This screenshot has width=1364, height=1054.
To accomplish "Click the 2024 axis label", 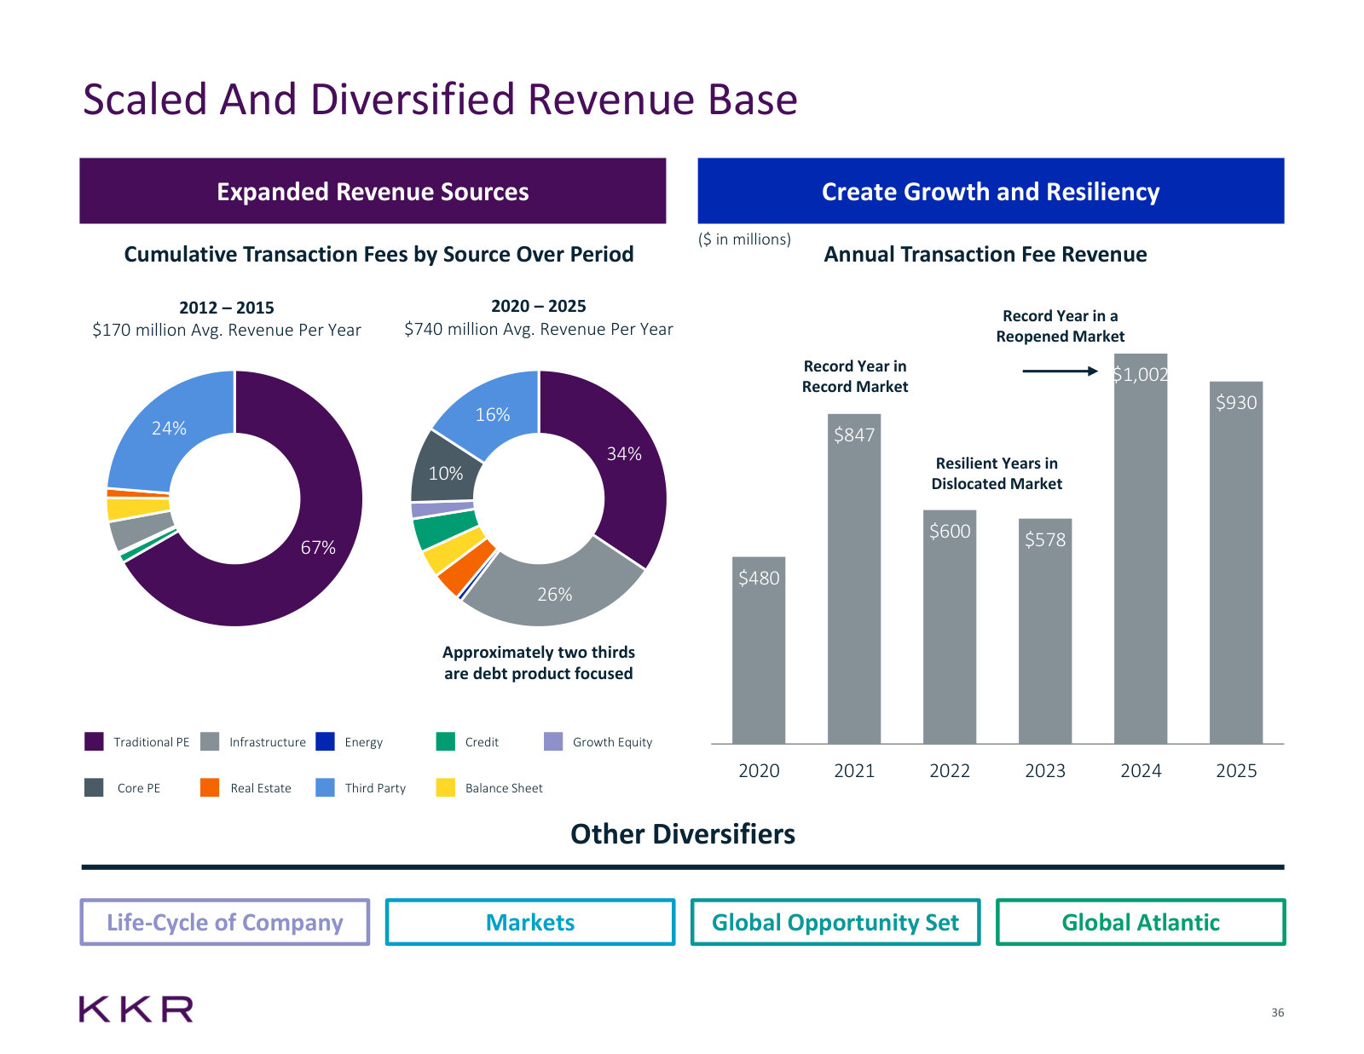I will pos(1141,770).
